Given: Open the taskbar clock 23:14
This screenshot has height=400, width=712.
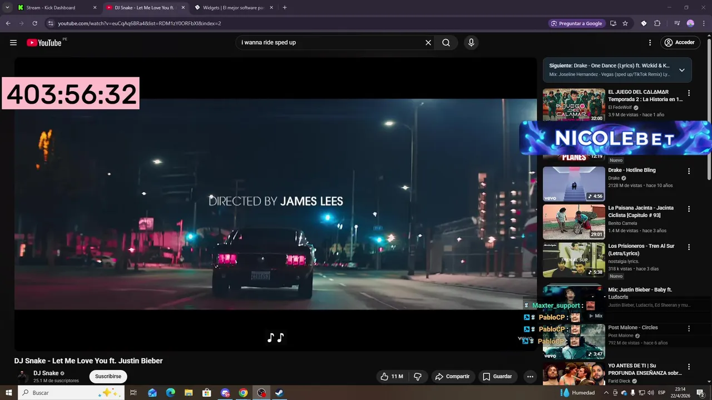Looking at the screenshot, I should coord(680,393).
